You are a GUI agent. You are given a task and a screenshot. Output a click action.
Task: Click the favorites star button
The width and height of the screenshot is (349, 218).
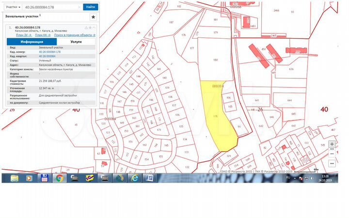pos(93,16)
